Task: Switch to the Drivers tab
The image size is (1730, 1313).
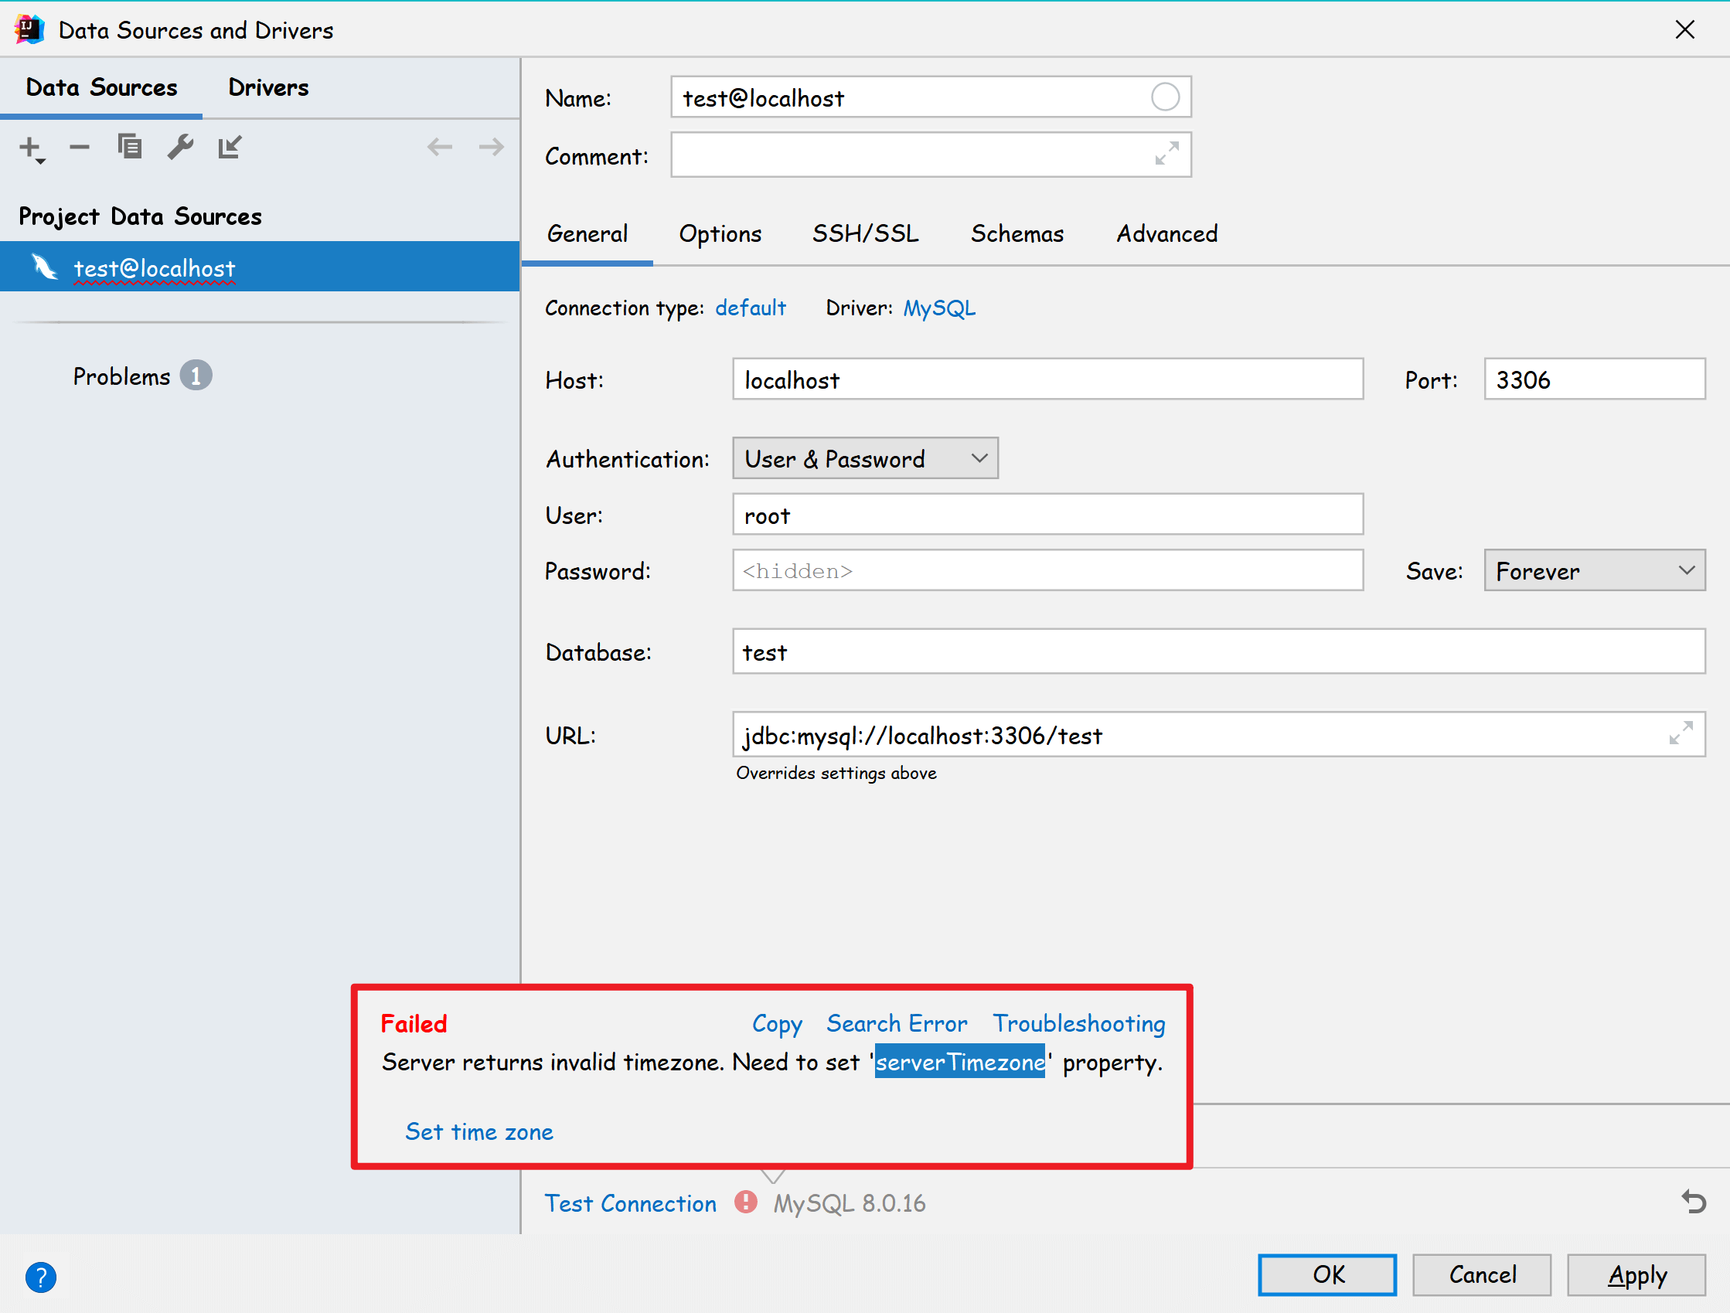Action: [268, 87]
